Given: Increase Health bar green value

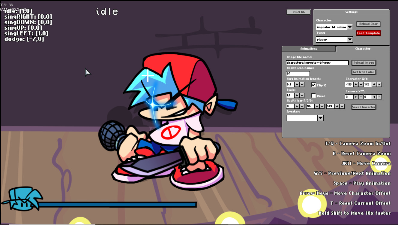Looking at the screenshot, I should [317, 106].
